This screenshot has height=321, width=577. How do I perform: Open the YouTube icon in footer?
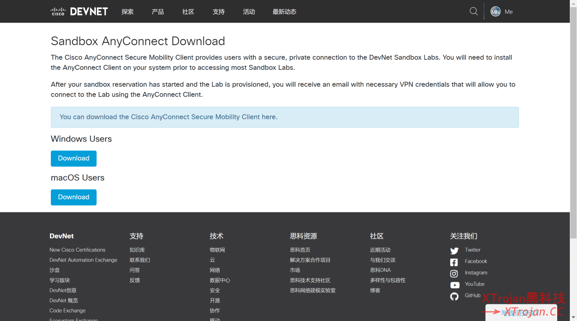[455, 285]
